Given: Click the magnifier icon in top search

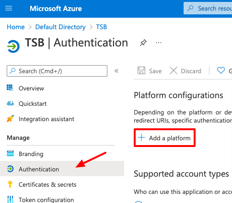Looking at the screenshot, I should 190,8.
